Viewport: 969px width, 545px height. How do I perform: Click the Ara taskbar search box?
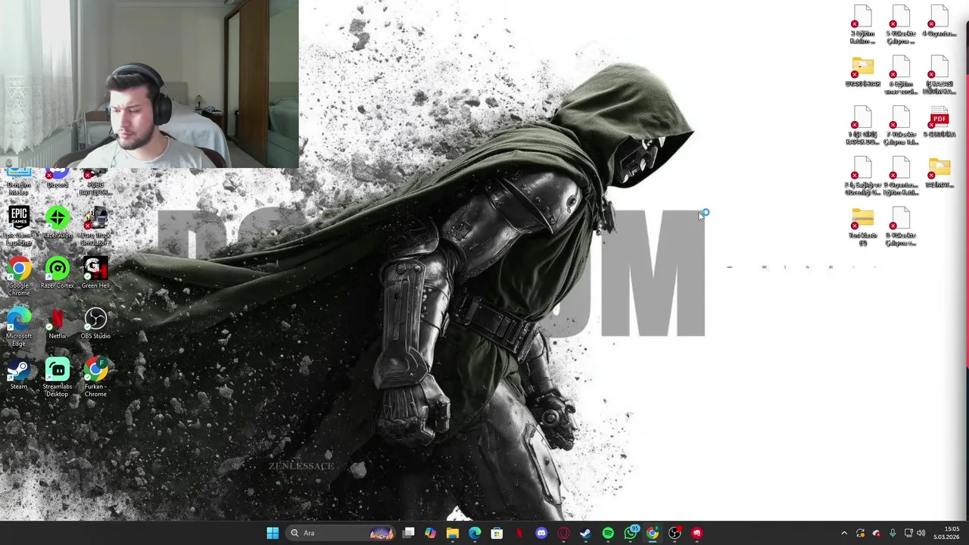click(x=342, y=533)
